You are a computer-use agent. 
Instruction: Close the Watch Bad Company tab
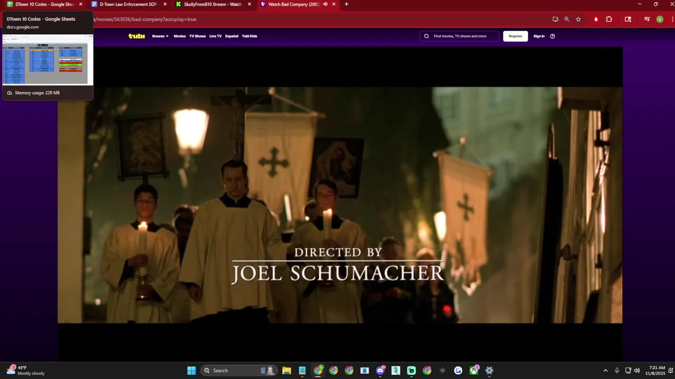334,4
